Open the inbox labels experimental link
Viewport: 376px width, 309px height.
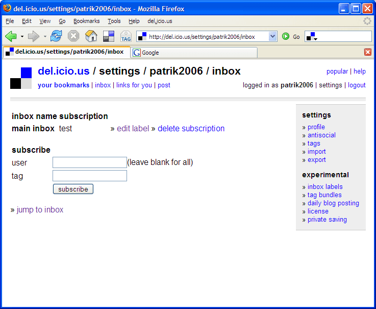pyautogui.click(x=325, y=187)
